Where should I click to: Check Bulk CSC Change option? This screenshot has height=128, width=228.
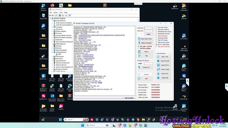coord(157,40)
